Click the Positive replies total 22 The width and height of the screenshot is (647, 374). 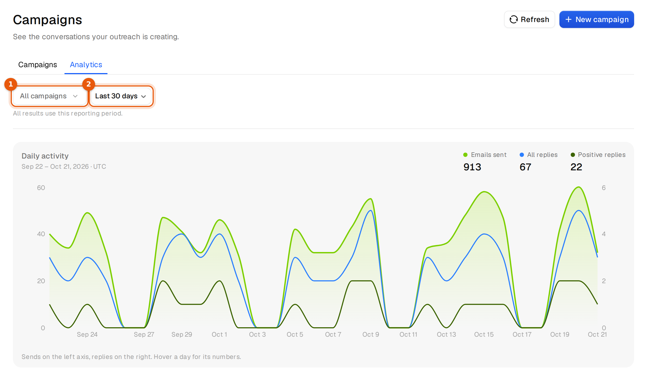(x=576, y=167)
